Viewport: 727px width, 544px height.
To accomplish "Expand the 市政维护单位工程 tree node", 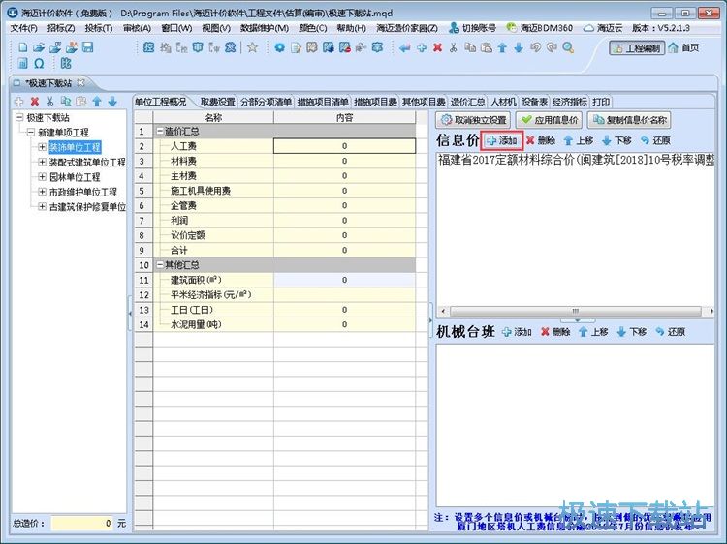I will [42, 192].
